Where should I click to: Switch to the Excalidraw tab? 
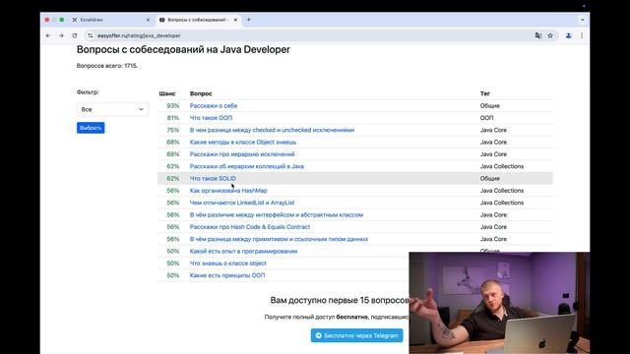(x=110, y=20)
